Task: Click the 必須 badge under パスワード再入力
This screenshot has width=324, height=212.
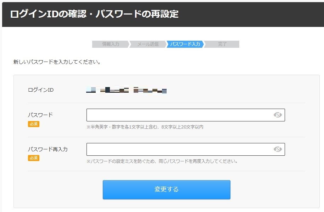Action: 33,158
